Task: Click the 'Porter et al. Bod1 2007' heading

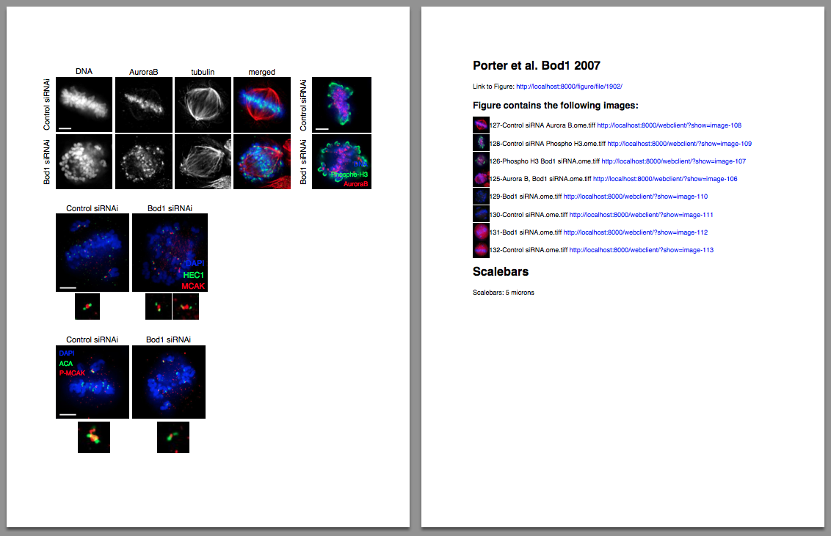Action: tap(537, 66)
